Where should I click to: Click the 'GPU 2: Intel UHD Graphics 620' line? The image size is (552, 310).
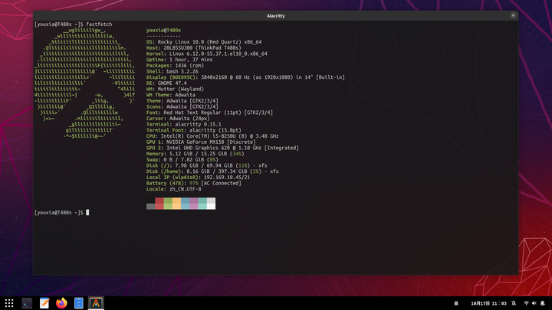[x=222, y=148]
